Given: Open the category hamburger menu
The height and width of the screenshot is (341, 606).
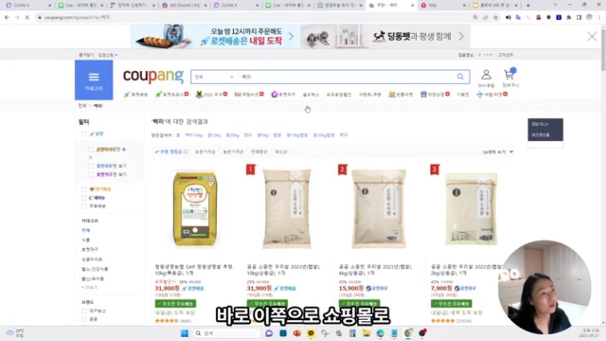Looking at the screenshot, I should pos(94,80).
